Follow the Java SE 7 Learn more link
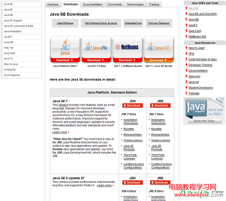This screenshot has height=201, width=226. 60,132
